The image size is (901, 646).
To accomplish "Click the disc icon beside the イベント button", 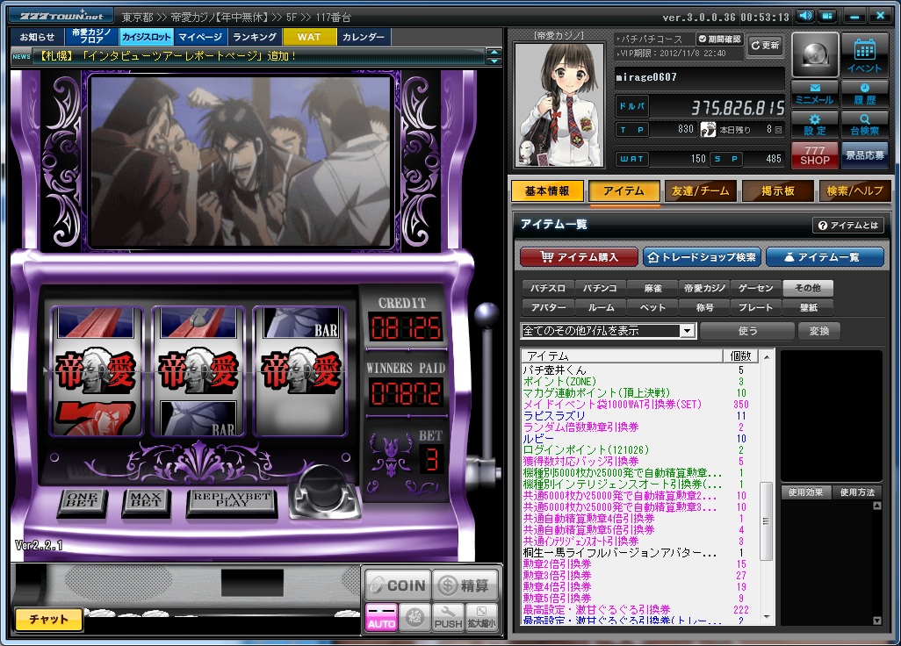I will [815, 55].
